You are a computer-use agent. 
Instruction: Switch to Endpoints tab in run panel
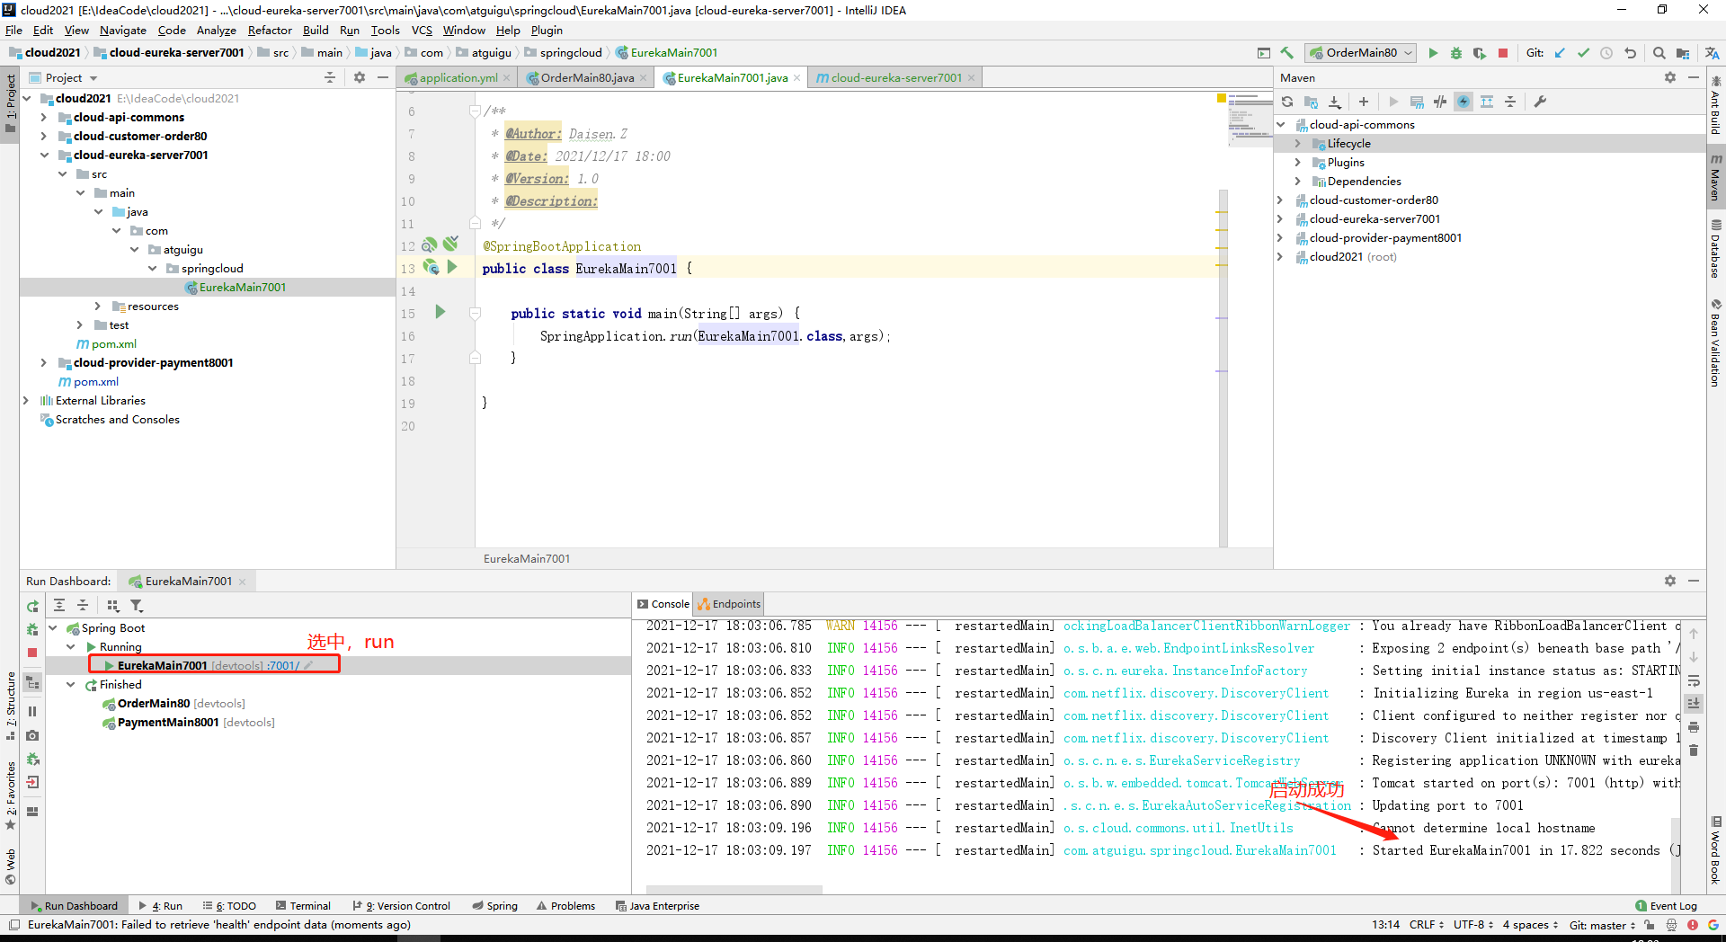click(x=730, y=604)
